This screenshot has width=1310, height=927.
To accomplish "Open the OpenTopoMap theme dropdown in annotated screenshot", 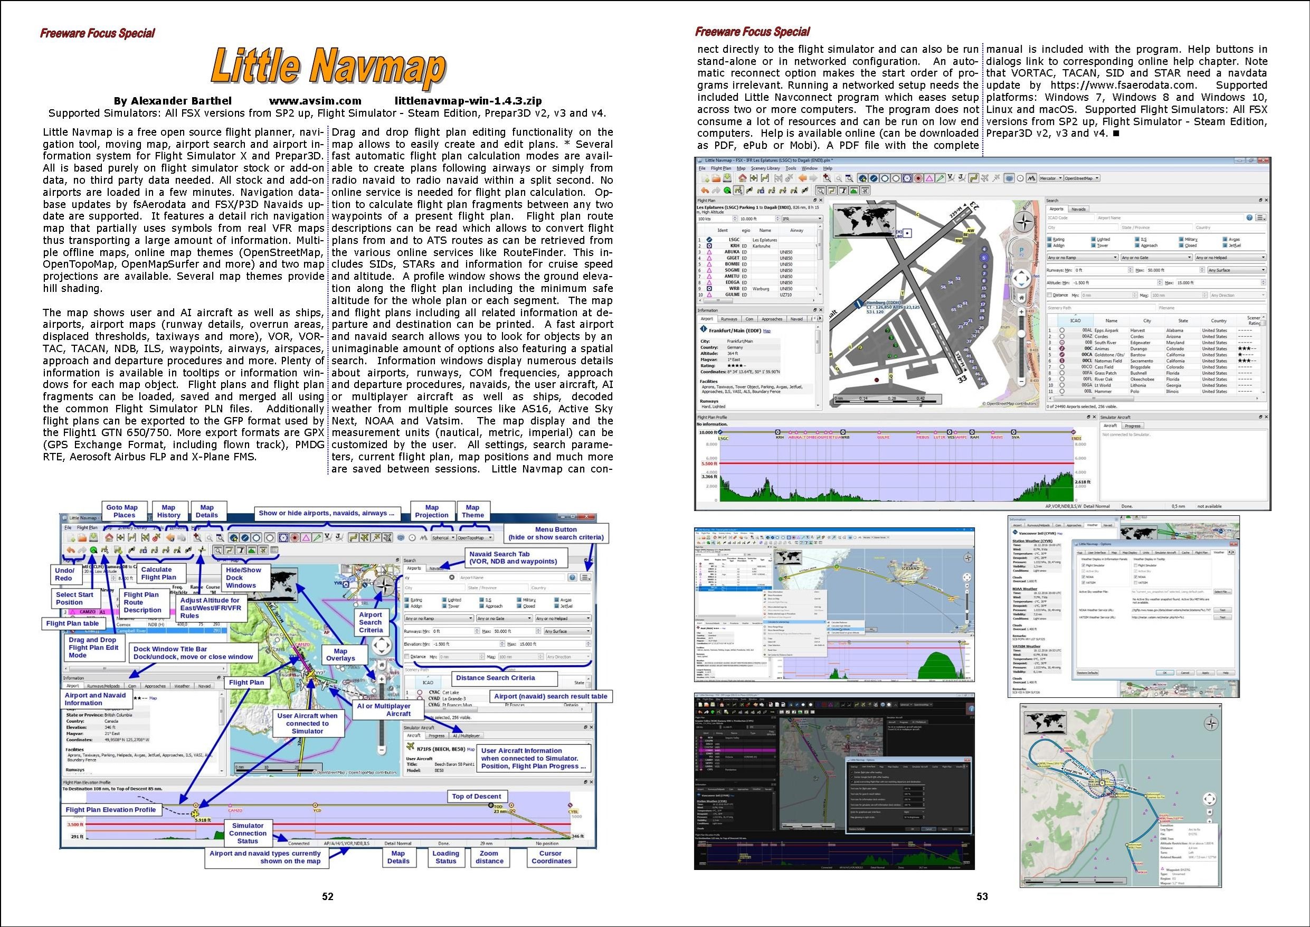I will [475, 538].
